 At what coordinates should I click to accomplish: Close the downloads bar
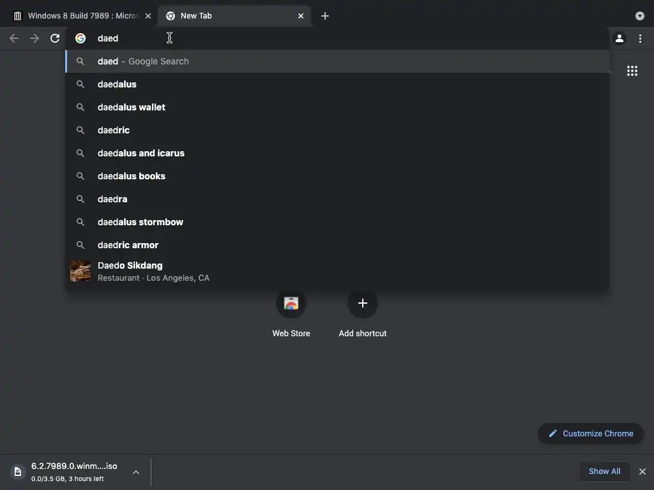[x=643, y=471]
